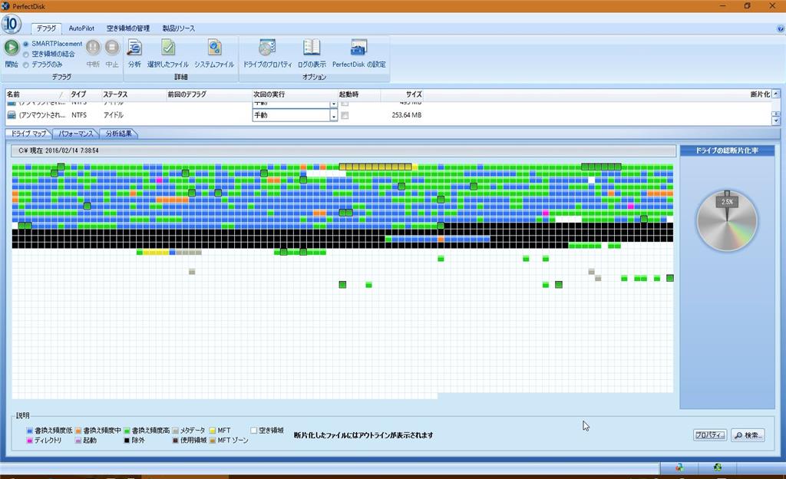Click the メタデータ gray legend swatch
Image resolution: width=786 pixels, height=479 pixels.
(x=176, y=431)
